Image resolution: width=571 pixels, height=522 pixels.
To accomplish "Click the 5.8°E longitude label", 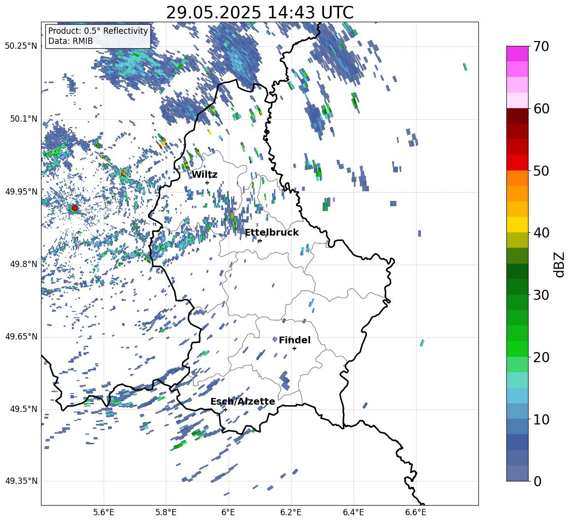I will tap(166, 512).
